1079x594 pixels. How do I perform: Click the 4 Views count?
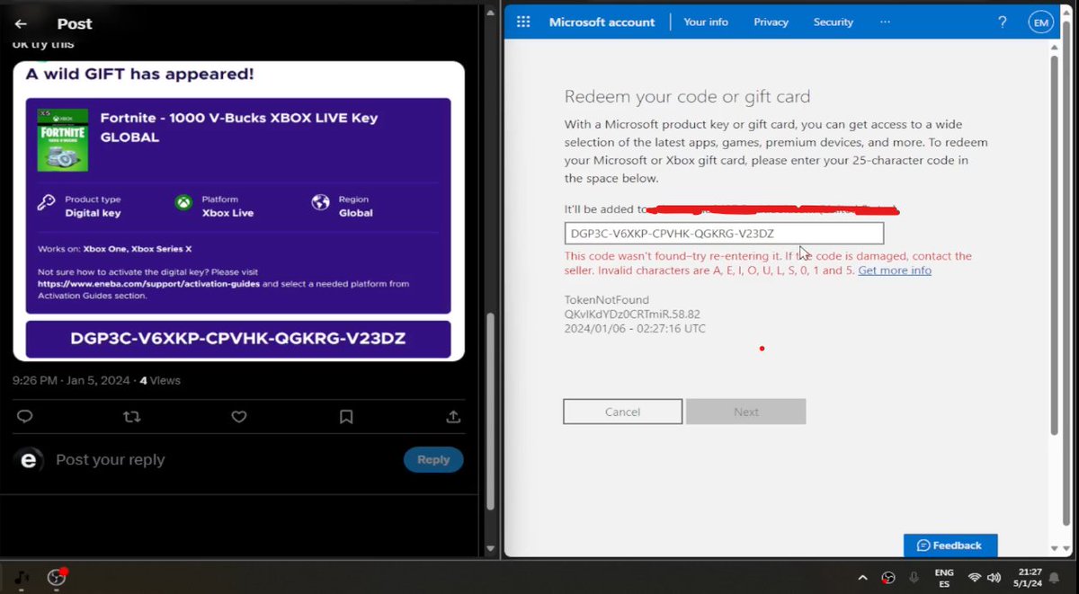[x=160, y=380]
